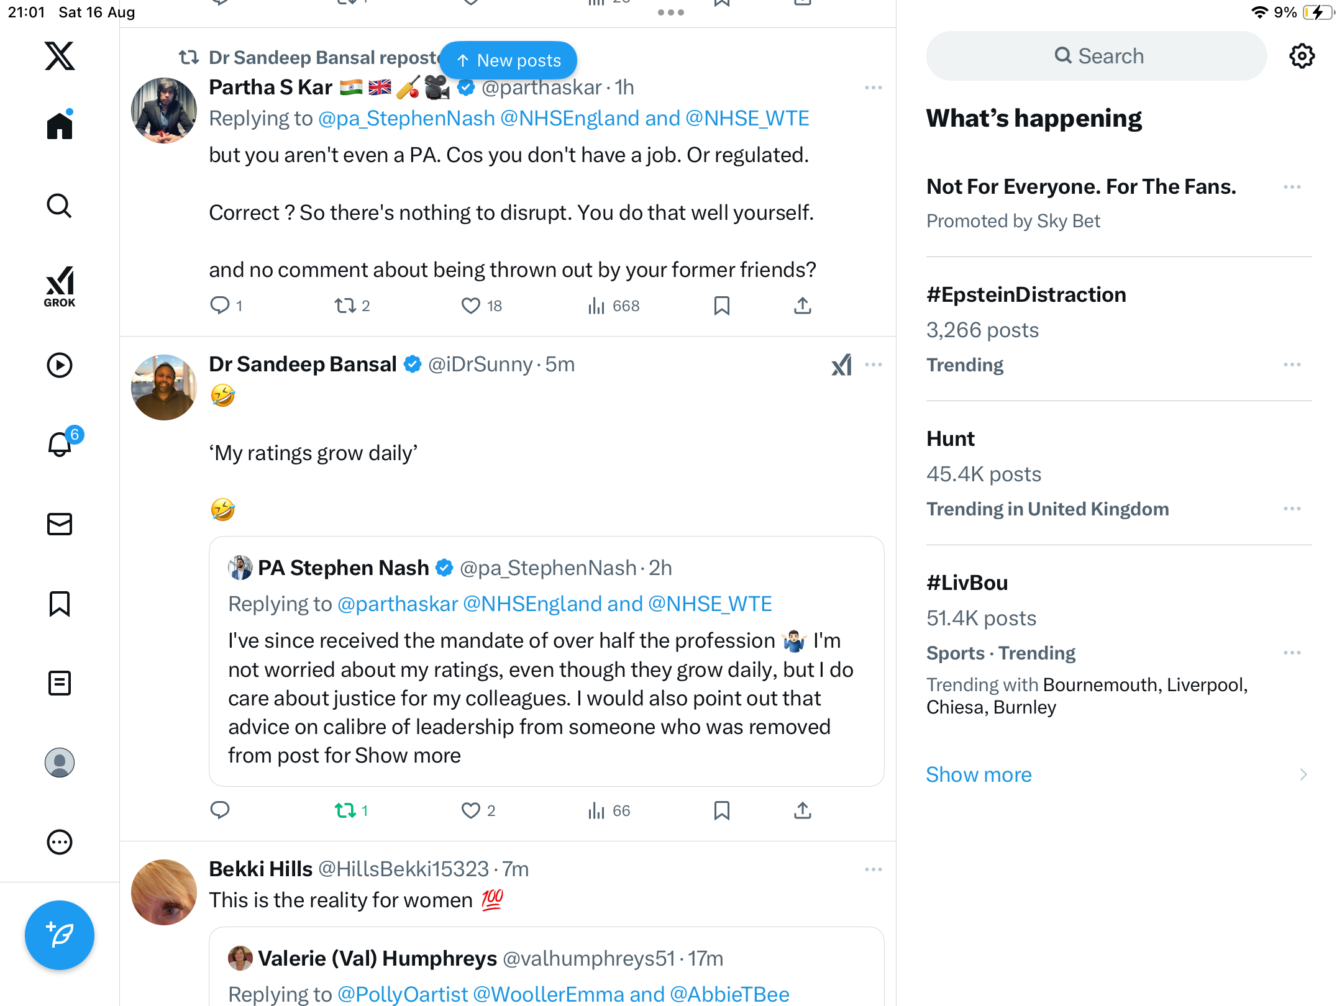
Task: Undo repost on Dr Sandeep Bansal's post
Action: coord(345,810)
